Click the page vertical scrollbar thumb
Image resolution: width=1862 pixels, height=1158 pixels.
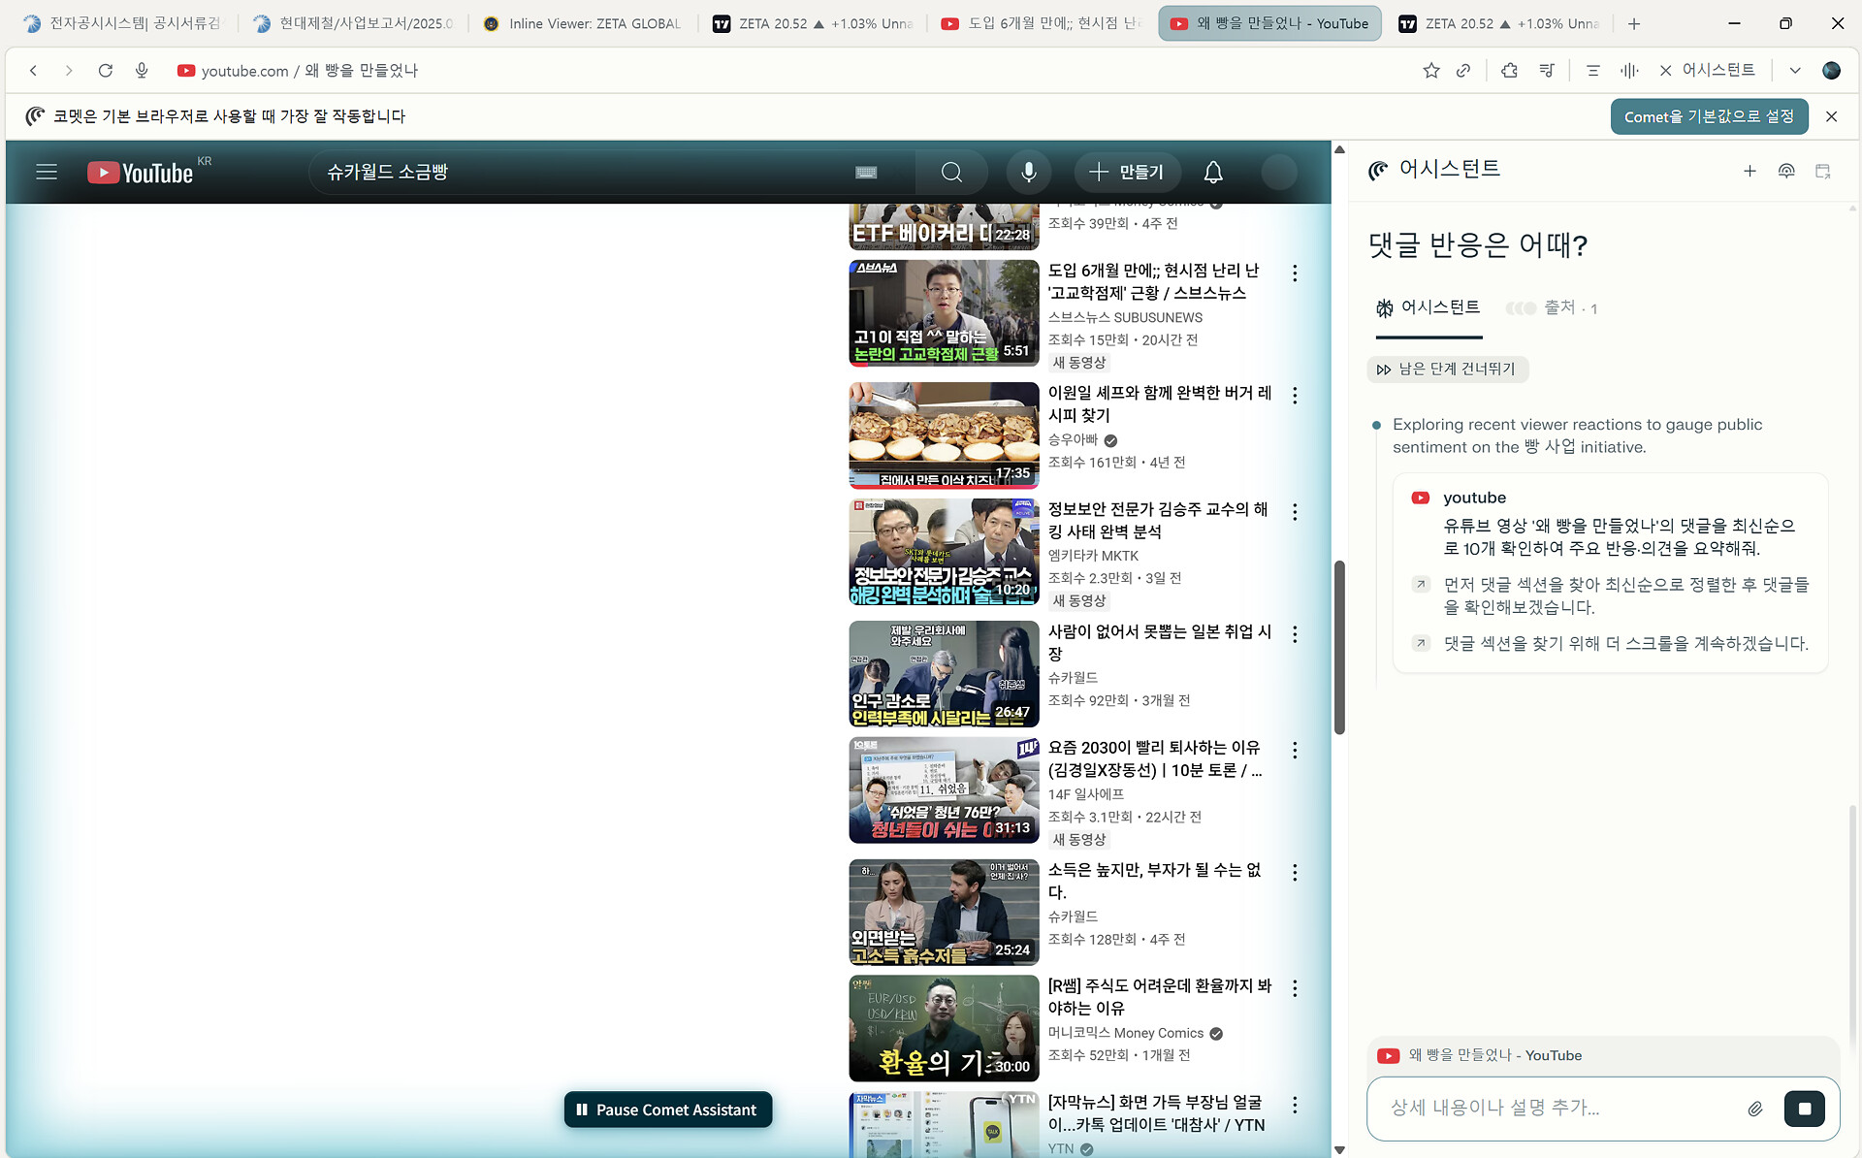1339,647
